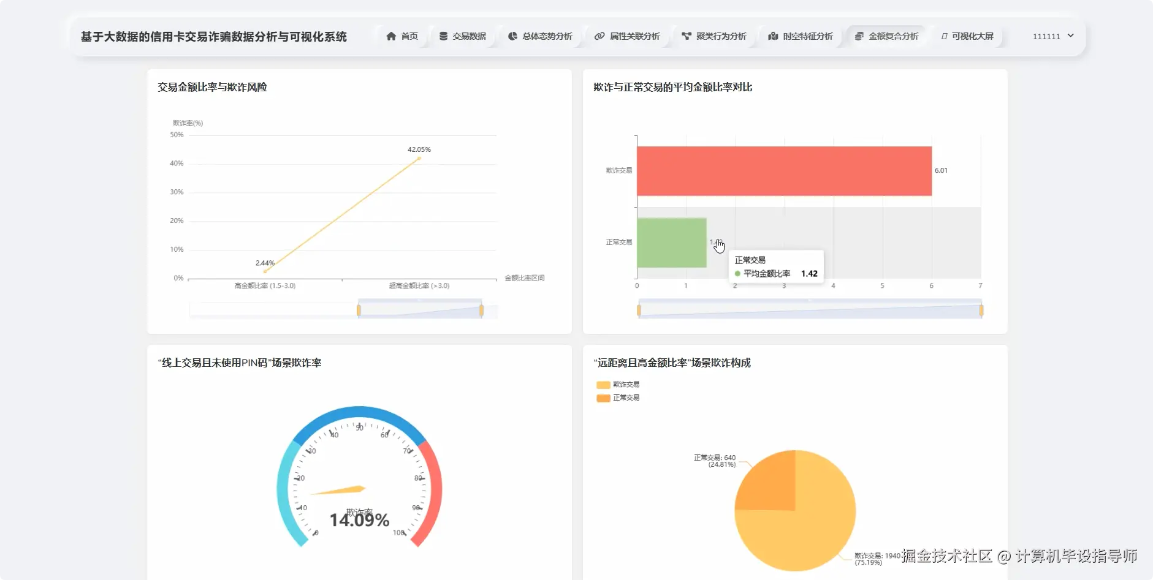The image size is (1153, 580).
Task: Click the 属性关联分析 chain-link icon
Action: [x=600, y=36]
